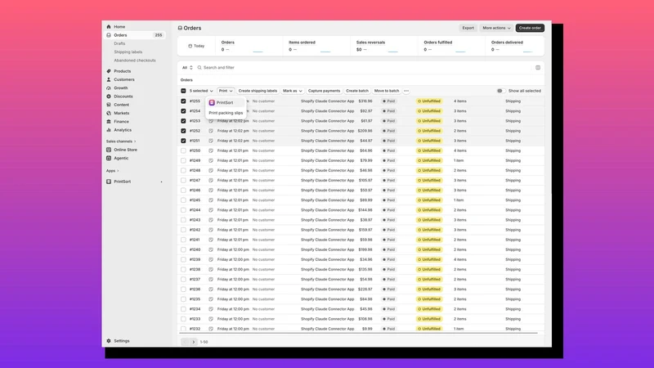Open order #1244 row
This screenshot has height=368, width=654.
point(361,210)
